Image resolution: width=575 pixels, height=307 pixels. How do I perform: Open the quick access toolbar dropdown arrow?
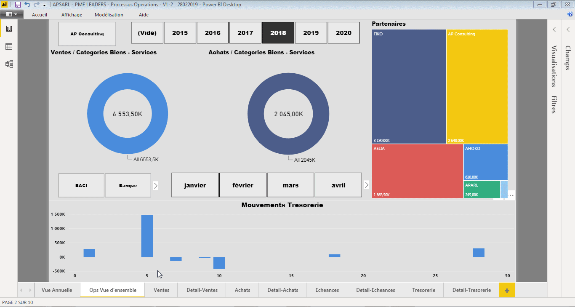coord(44,5)
